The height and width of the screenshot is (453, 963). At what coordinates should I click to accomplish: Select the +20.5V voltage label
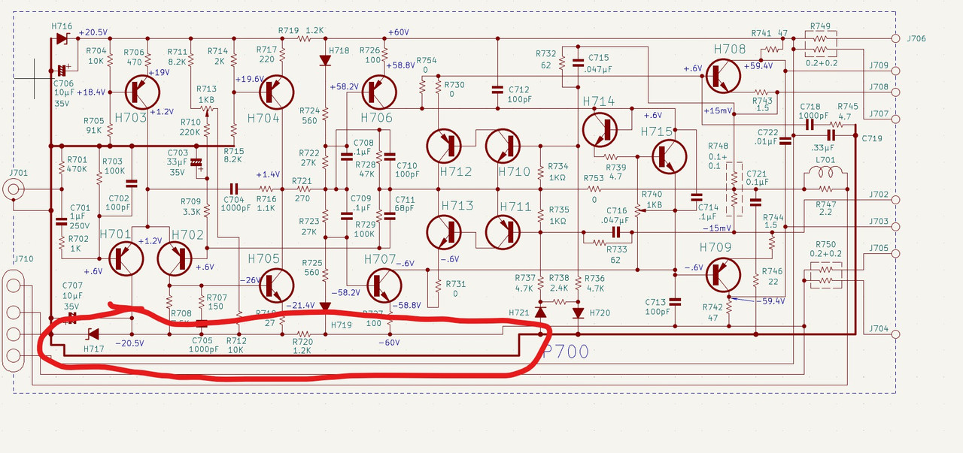(x=93, y=32)
